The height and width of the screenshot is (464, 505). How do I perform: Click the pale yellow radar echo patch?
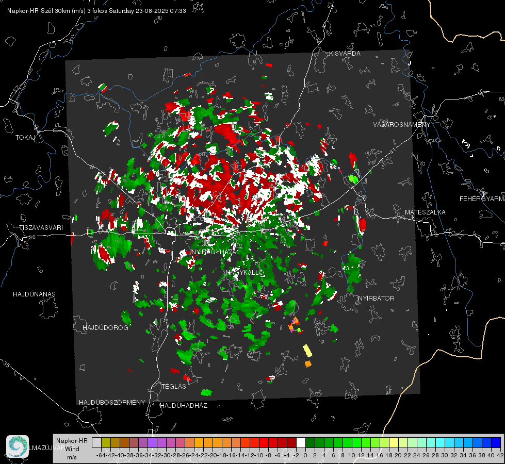(x=307, y=351)
